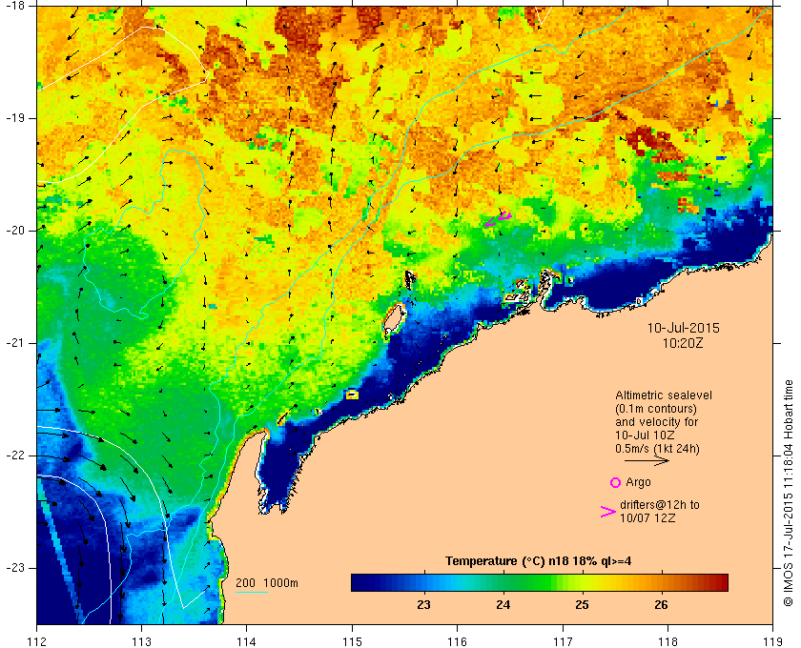Click the temperature color bar at 23
Image resolution: width=801 pixels, height=648 pixels.
coord(423,582)
